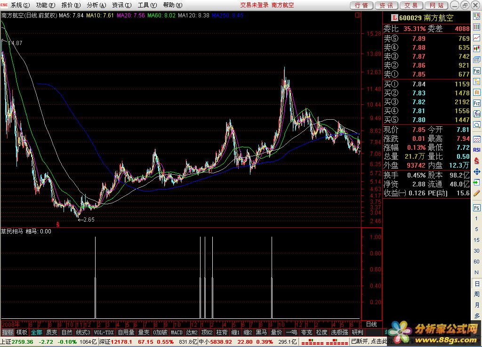The width and height of the screenshot is (482, 347).
Task: Click the magnifier stock search icon
Action: click(476, 125)
